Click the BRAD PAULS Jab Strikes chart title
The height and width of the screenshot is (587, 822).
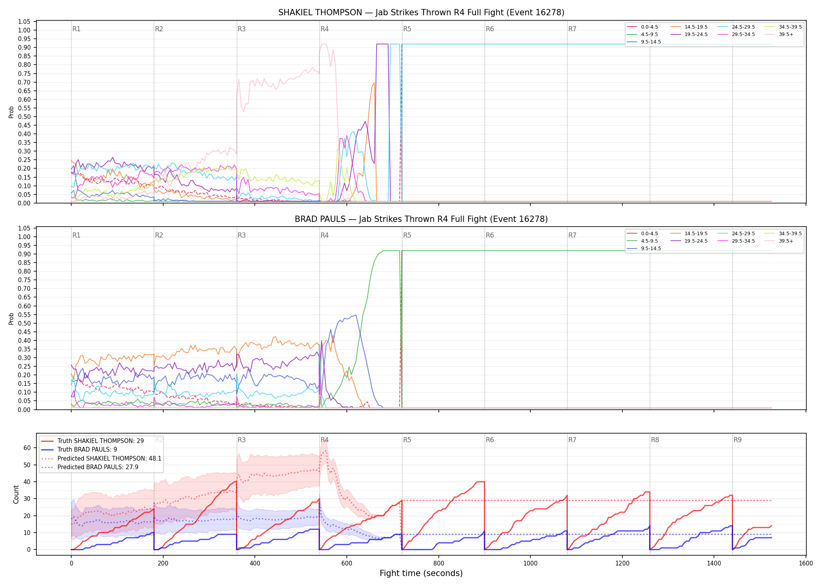[421, 219]
